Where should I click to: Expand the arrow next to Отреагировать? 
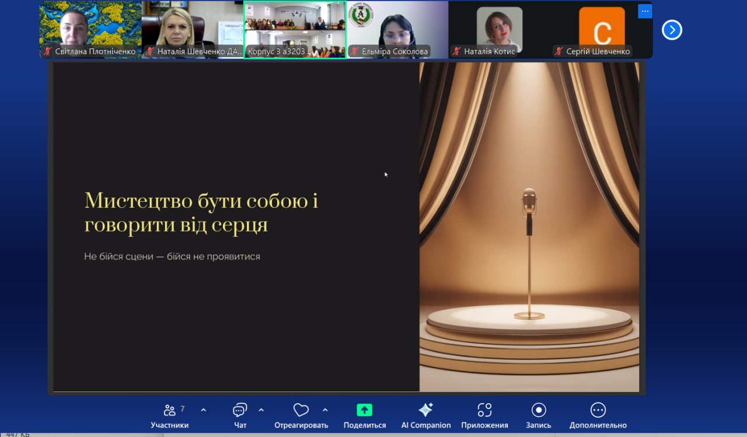point(325,410)
